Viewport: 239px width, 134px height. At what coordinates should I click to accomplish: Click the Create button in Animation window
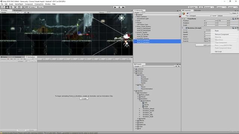point(84,99)
